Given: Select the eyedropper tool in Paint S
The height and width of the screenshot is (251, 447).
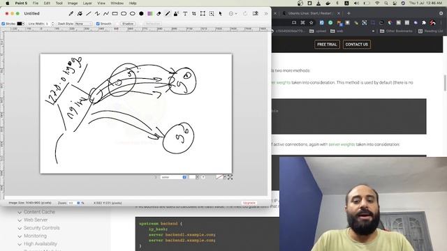Looking at the screenshot, I should pos(71,13).
